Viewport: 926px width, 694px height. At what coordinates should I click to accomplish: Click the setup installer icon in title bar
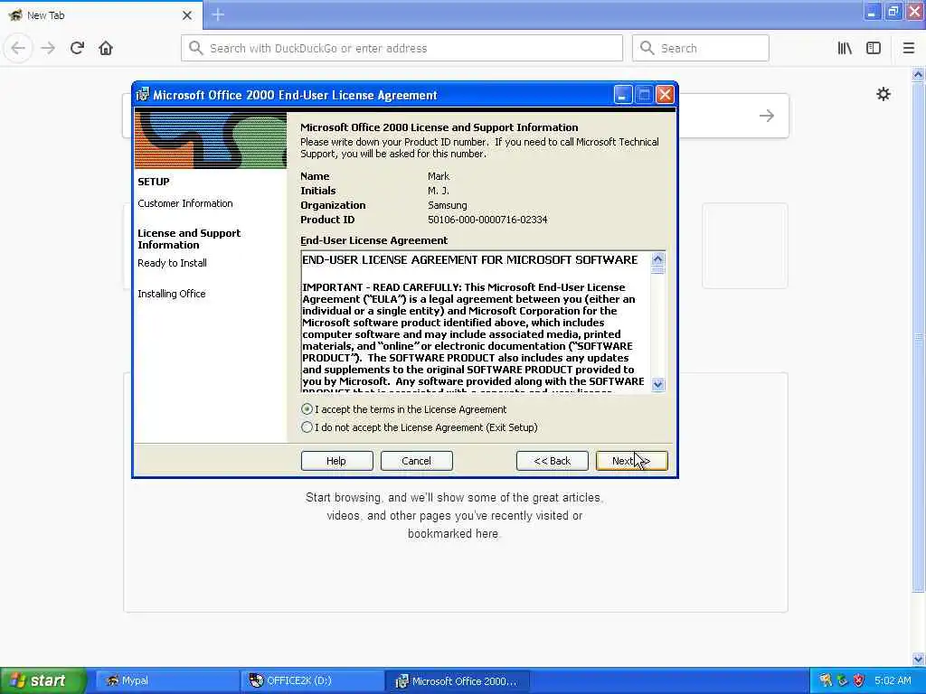pos(142,94)
